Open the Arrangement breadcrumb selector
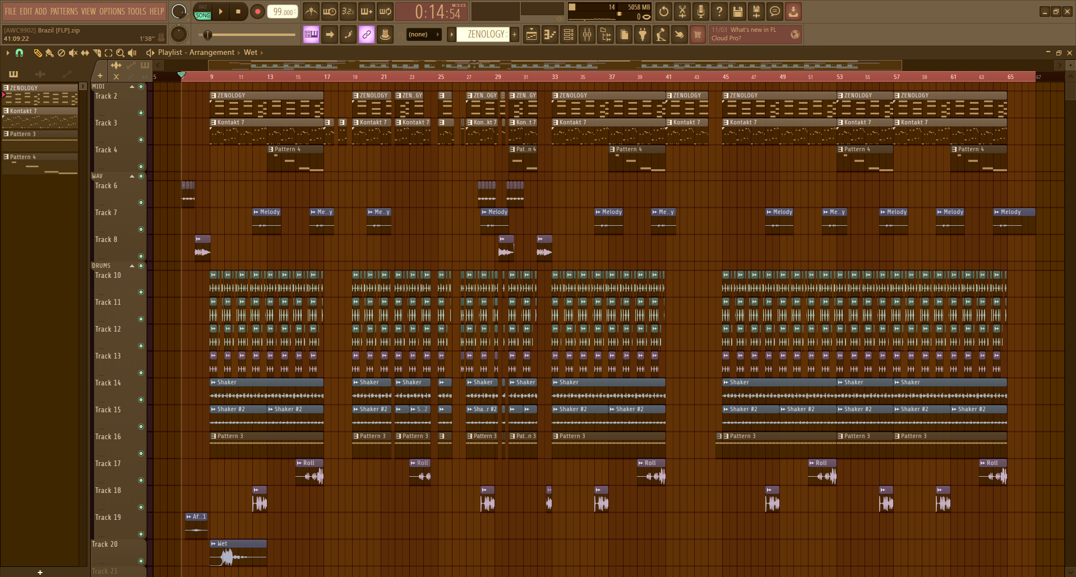This screenshot has width=1076, height=577. pos(212,53)
